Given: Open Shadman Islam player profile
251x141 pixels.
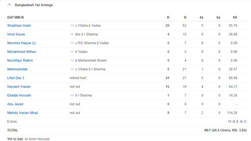Looking at the screenshot, I should (19, 26).
